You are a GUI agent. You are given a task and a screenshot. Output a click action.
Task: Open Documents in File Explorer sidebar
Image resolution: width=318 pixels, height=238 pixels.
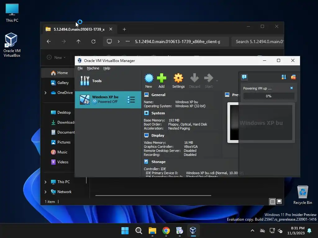coord(62,132)
